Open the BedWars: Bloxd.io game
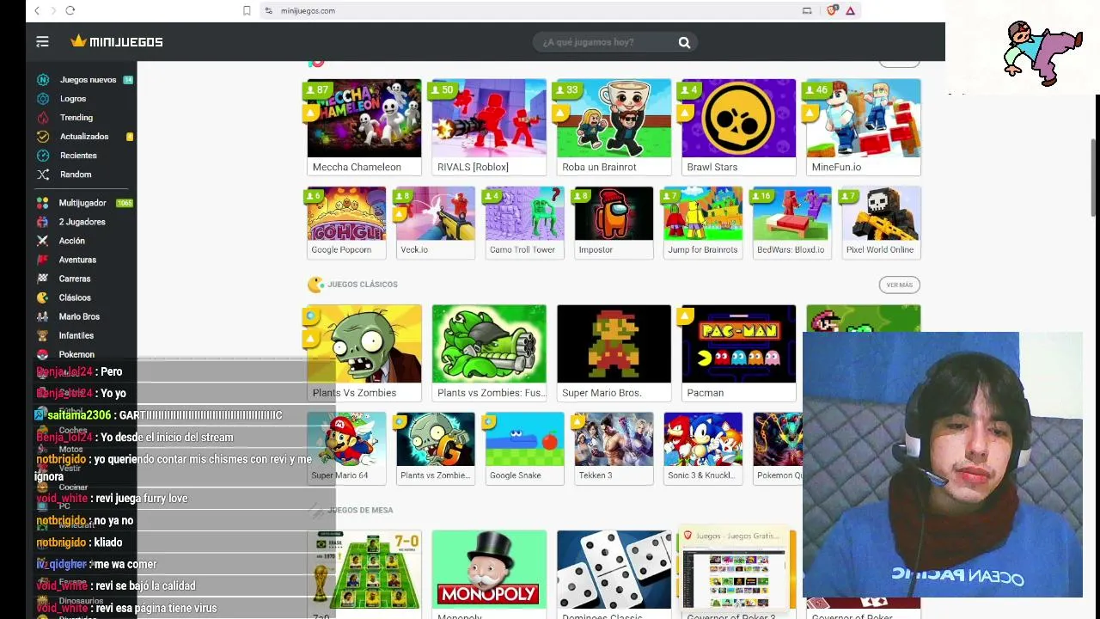The width and height of the screenshot is (1100, 619). click(791, 223)
